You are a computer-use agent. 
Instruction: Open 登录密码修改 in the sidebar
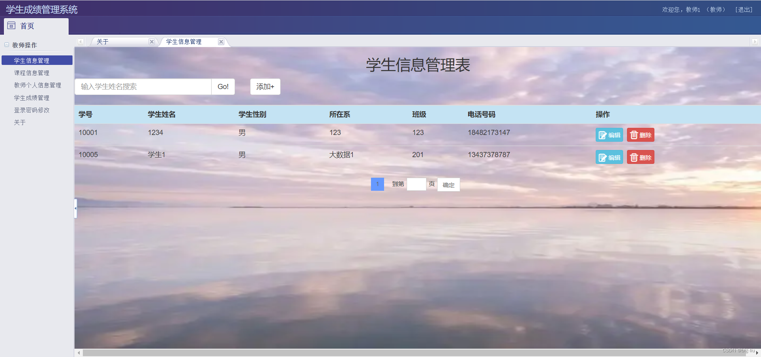coord(32,110)
